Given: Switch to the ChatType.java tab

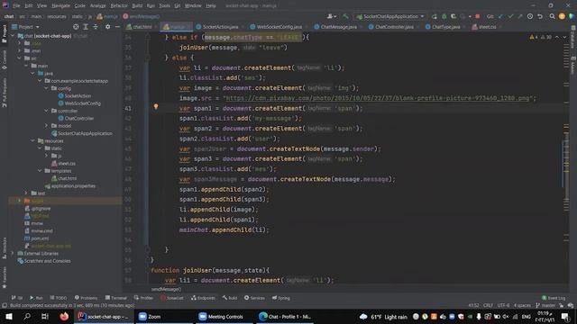Looking at the screenshot, I should point(445,27).
